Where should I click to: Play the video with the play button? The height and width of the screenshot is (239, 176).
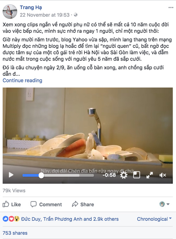[x=11, y=175]
